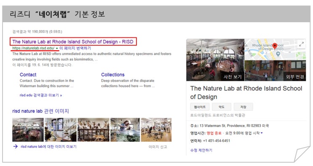The height and width of the screenshot is (166, 313).
Task: Click the '약도' directions button
Action: click(222, 107)
